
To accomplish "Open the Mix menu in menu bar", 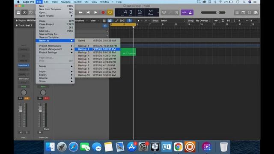I will click(x=86, y=2).
